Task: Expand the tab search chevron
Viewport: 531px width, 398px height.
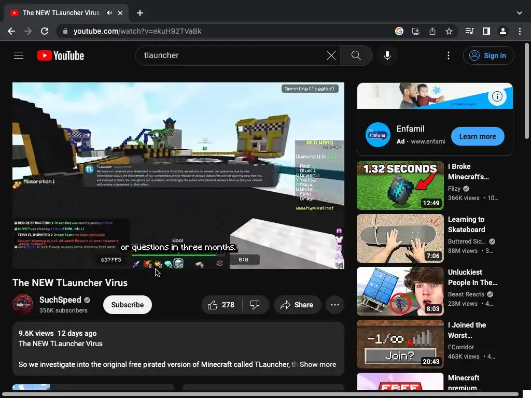Action: click(520, 13)
